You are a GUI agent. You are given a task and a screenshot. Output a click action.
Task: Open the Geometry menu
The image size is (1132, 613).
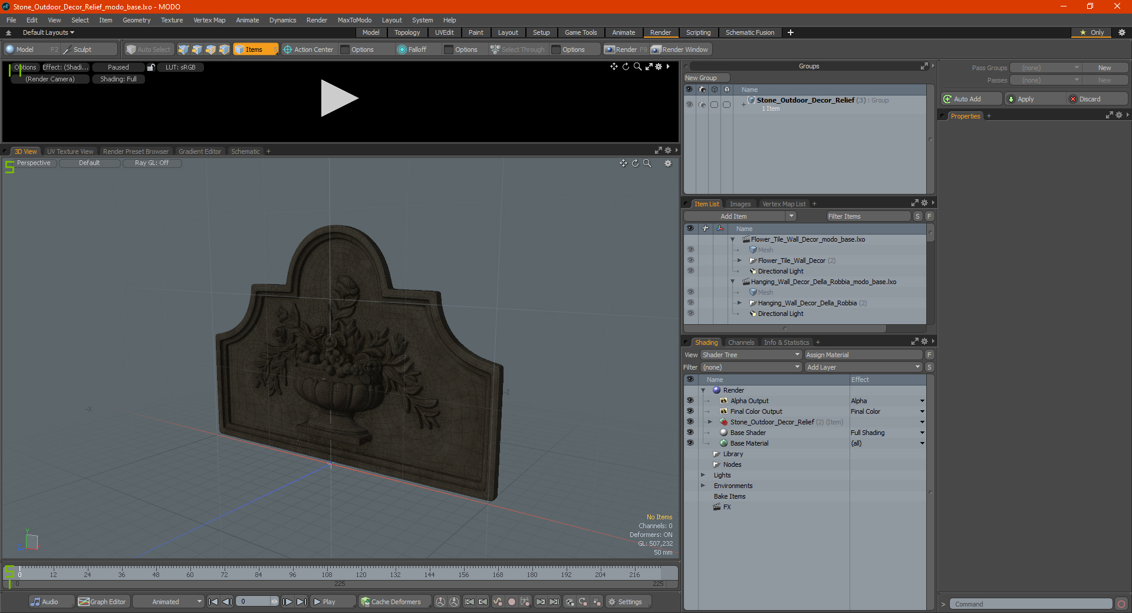(136, 20)
